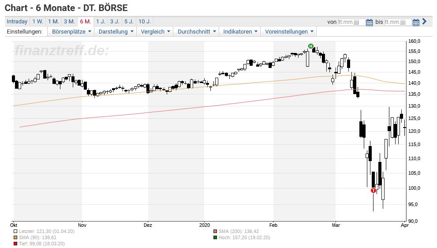Select the 3 J. time range
This screenshot has height=248, width=437.
[x=115, y=22]
